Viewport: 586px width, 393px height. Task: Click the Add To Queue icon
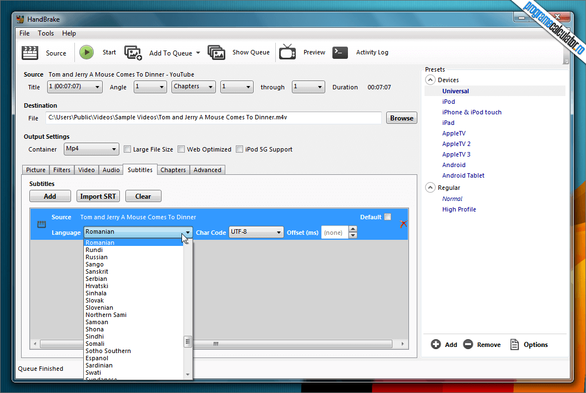tap(133, 53)
